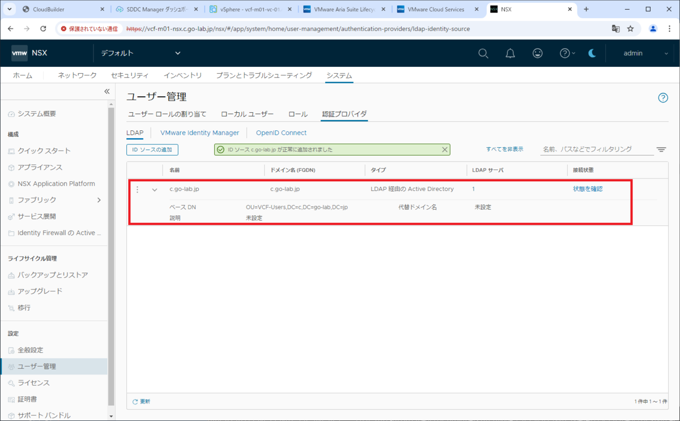This screenshot has height=421, width=680.
Task: Open the admin user dropdown
Action: 645,53
